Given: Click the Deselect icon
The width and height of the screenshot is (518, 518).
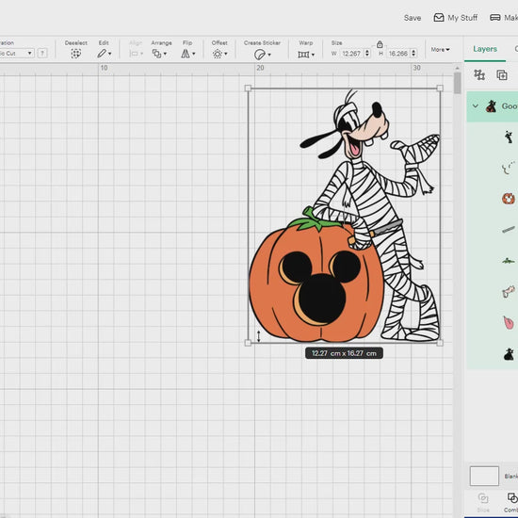Looking at the screenshot, I should click(75, 54).
